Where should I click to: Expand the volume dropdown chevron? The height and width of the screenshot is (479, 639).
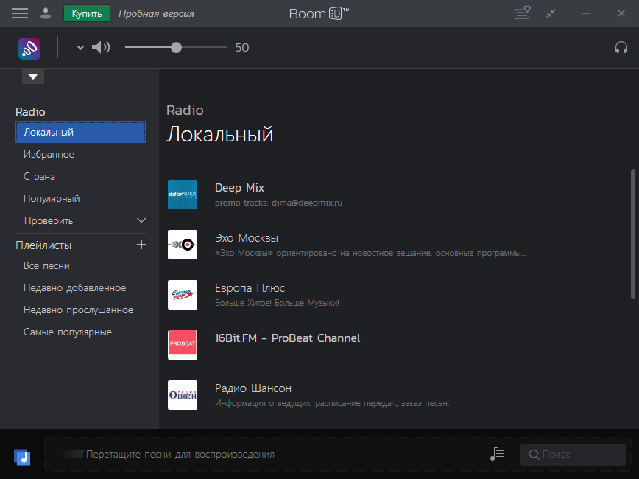[80, 48]
